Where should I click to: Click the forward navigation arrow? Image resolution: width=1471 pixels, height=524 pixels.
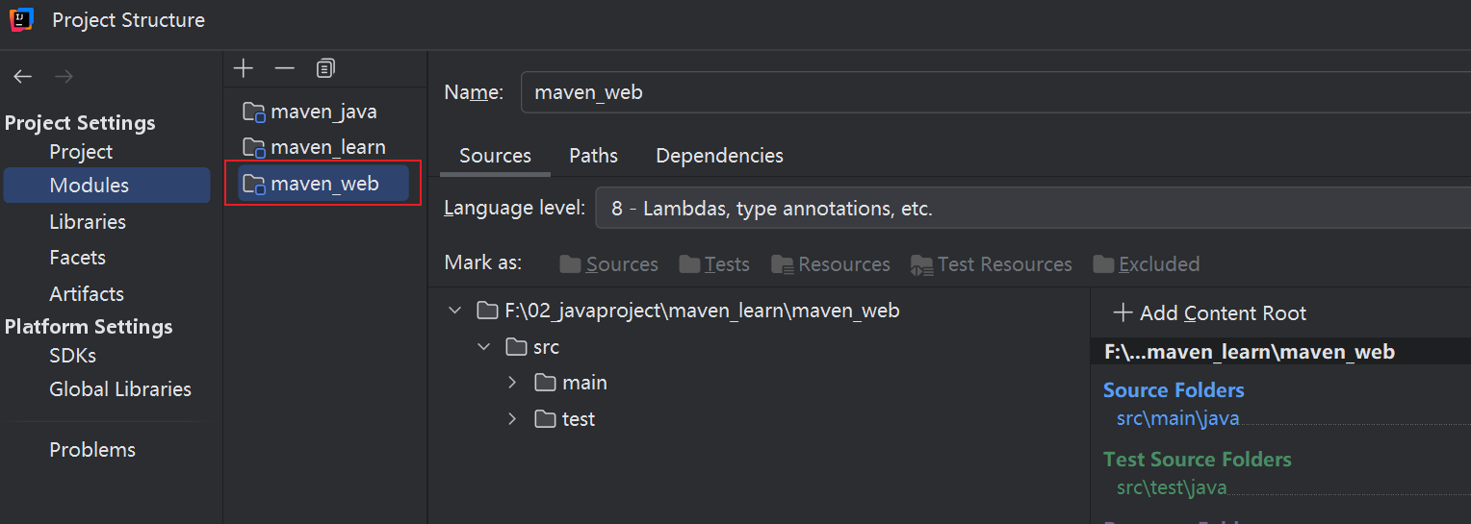64,77
